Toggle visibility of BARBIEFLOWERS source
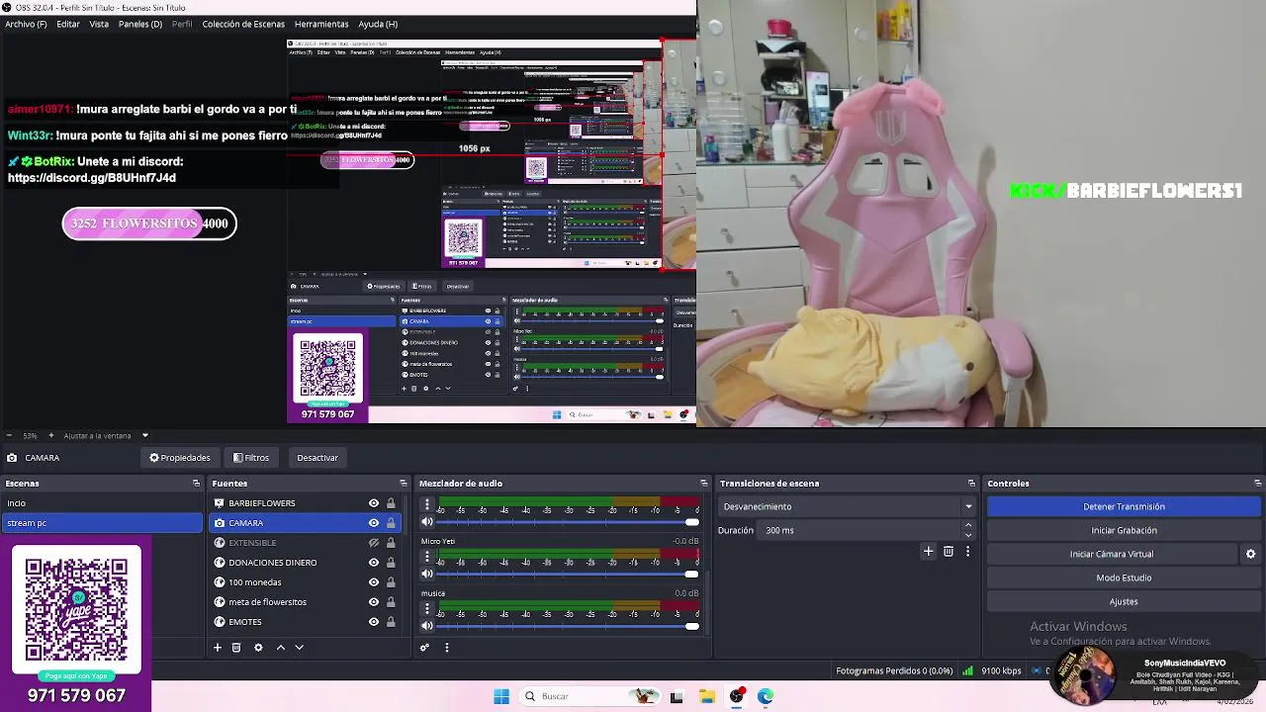 pos(374,503)
